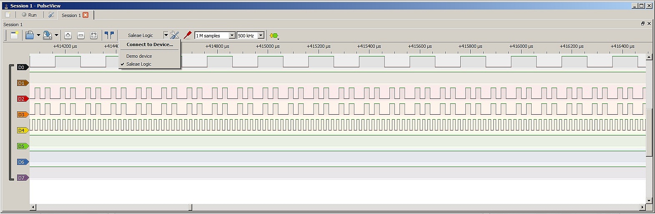Click the vertical scrollbar thumb
Screen dimensions: 655x214
[649, 132]
